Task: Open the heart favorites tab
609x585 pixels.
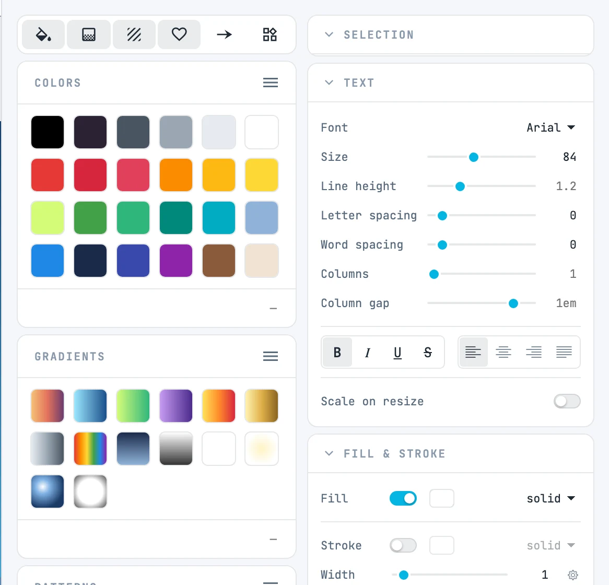Action: point(179,34)
